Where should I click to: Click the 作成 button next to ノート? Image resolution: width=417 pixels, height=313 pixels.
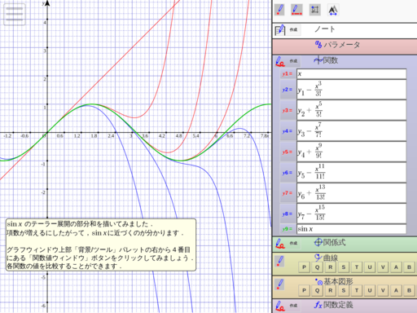[x=293, y=30]
